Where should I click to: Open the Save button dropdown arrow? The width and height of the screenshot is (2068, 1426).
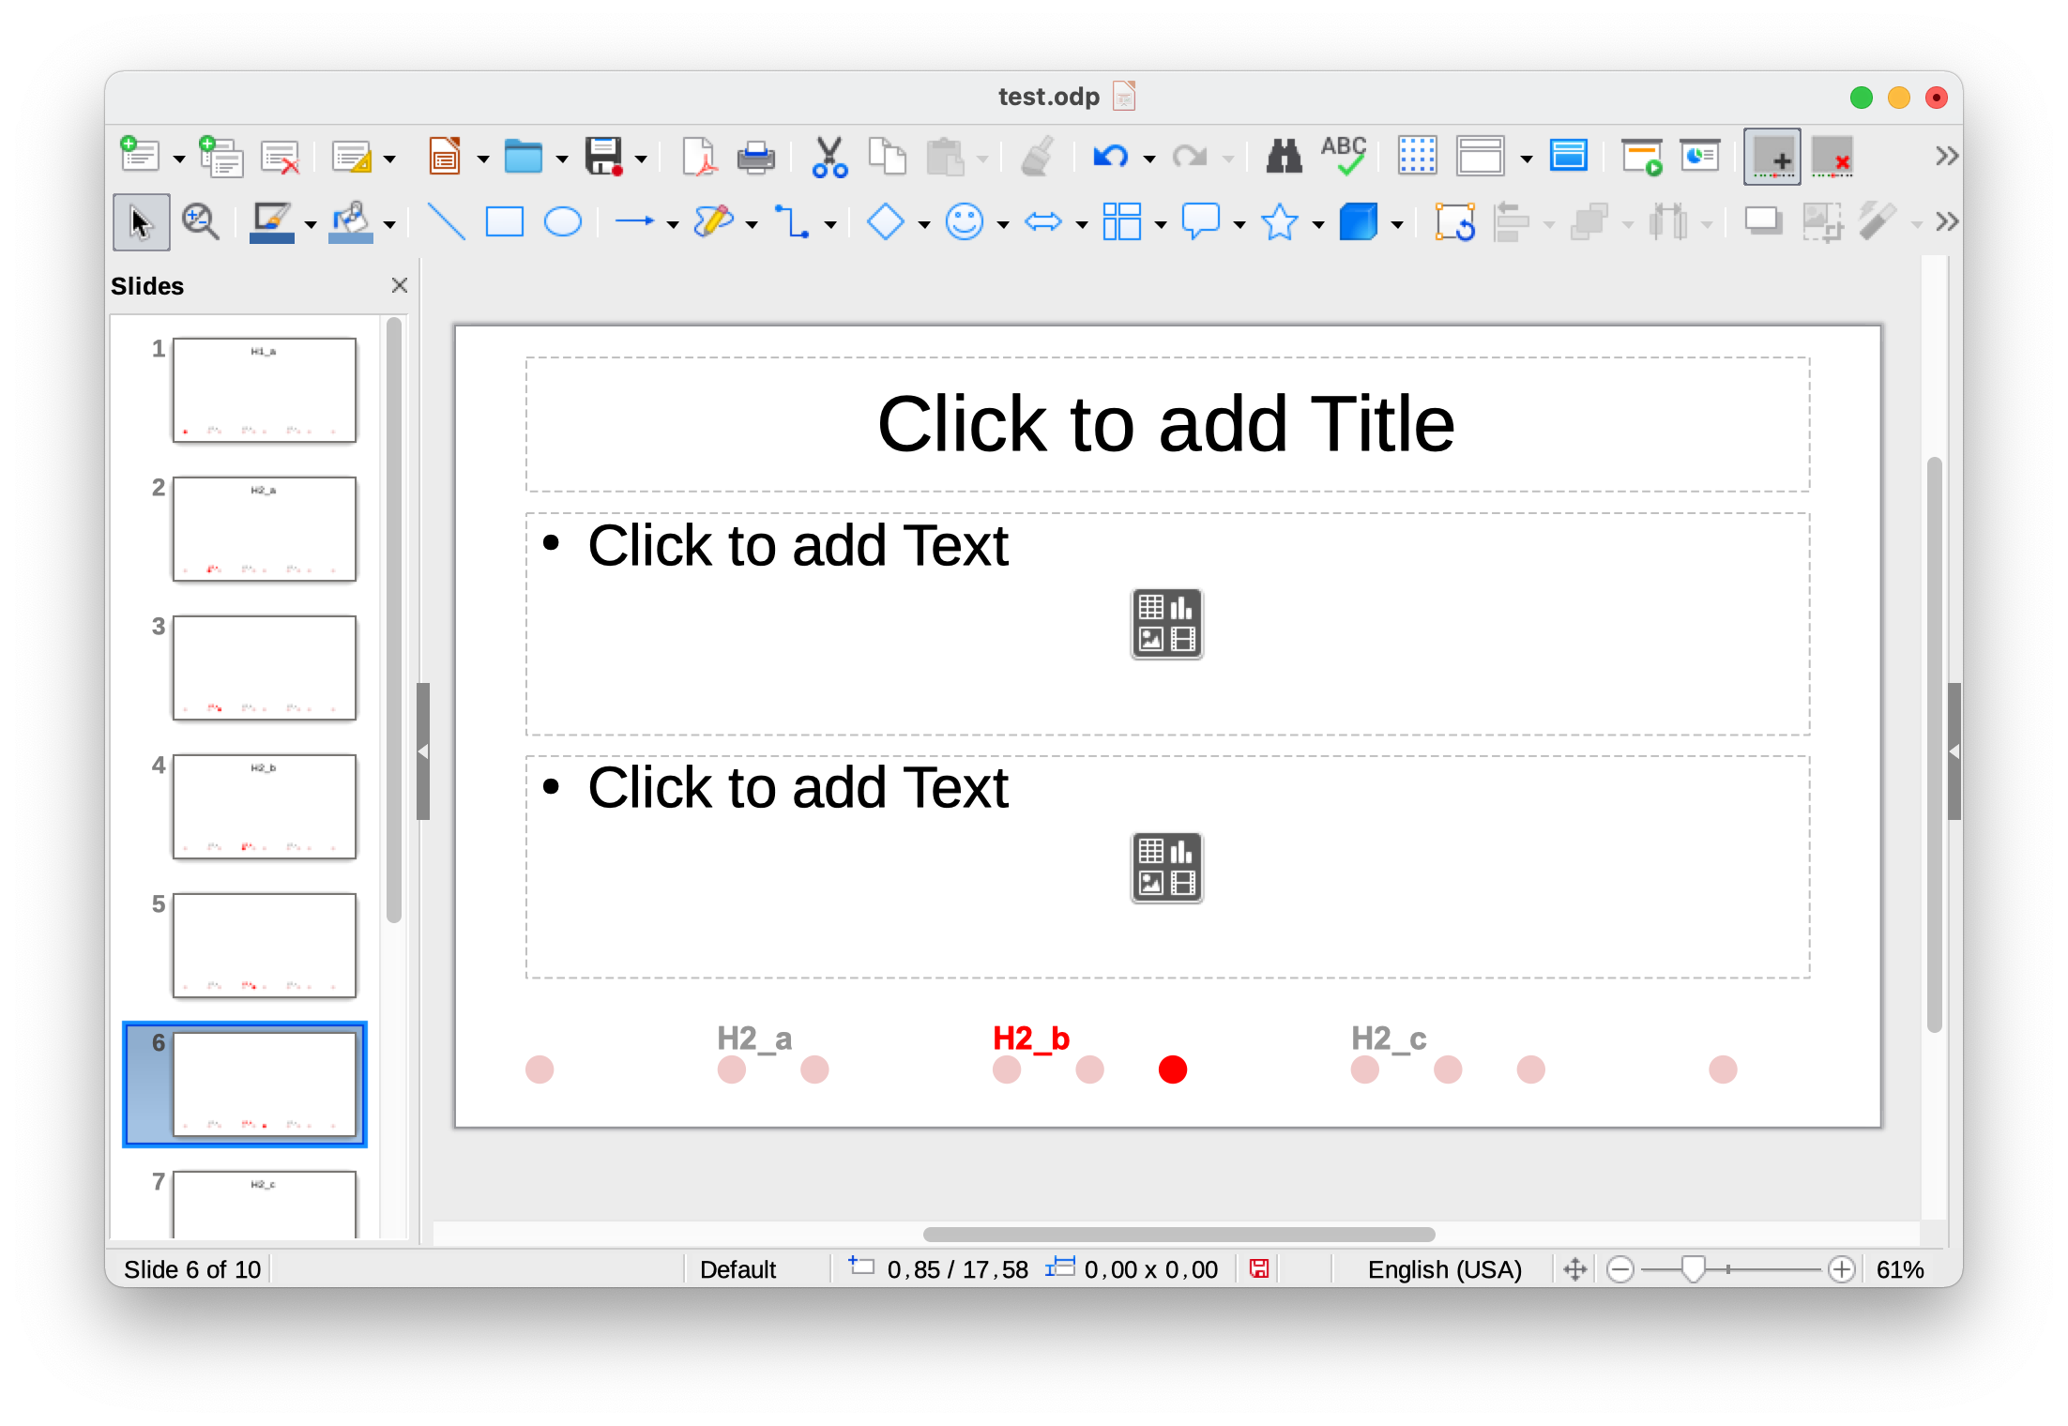tap(642, 159)
